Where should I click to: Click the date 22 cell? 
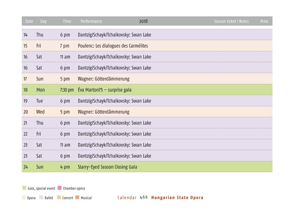26,134
